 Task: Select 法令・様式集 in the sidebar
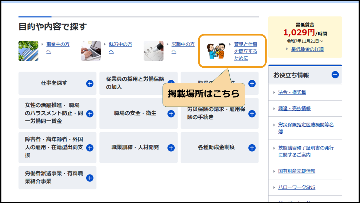292,92
